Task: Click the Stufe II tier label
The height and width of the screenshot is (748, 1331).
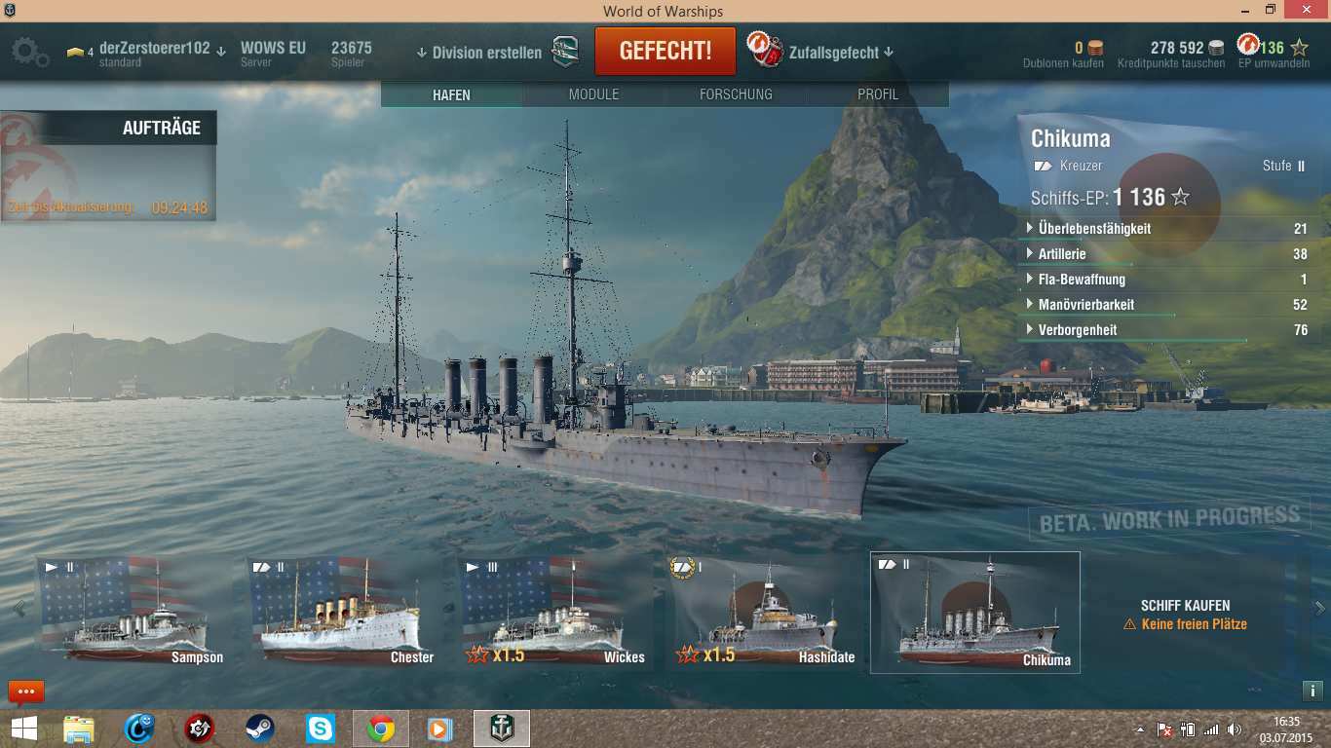Action: point(1283,166)
